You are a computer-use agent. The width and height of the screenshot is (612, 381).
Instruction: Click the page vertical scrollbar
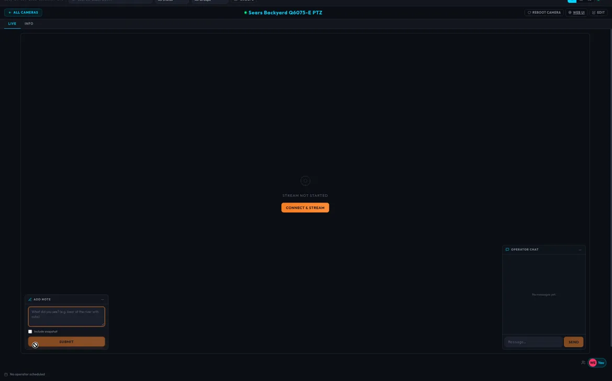point(611,187)
